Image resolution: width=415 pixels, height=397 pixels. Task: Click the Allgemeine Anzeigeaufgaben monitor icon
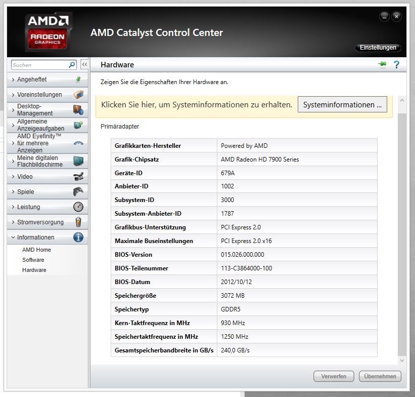coord(78,125)
